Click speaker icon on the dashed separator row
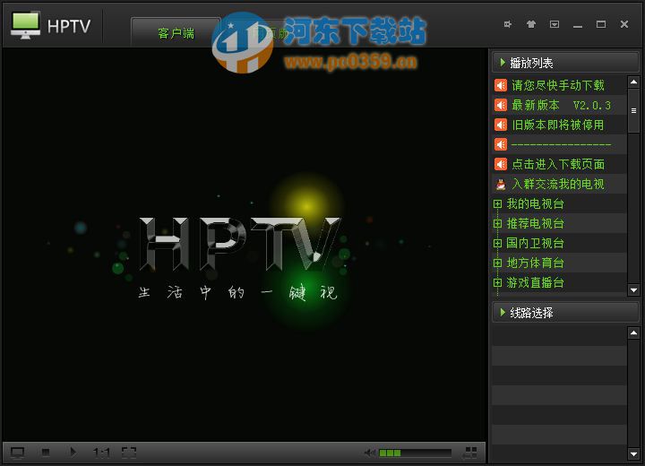 tap(501, 144)
